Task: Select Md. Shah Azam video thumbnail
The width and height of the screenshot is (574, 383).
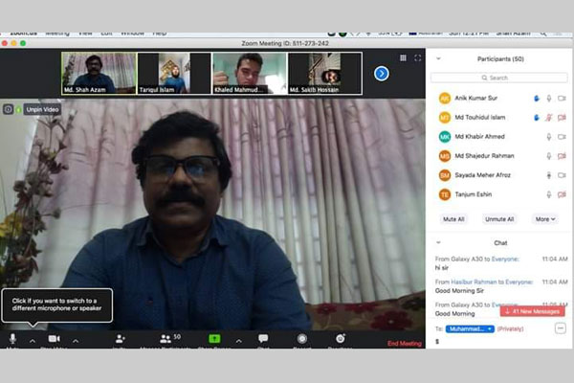Action: click(x=99, y=74)
